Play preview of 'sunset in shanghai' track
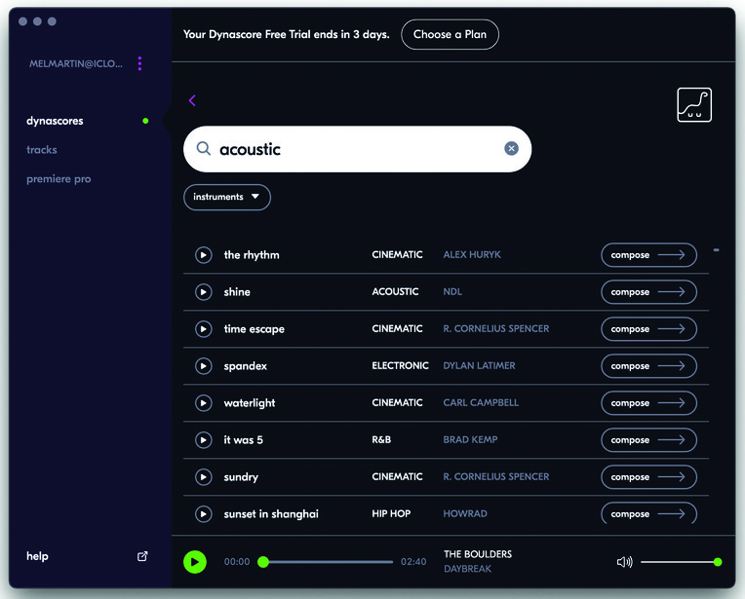Viewport: 745px width, 599px height. pos(204,514)
